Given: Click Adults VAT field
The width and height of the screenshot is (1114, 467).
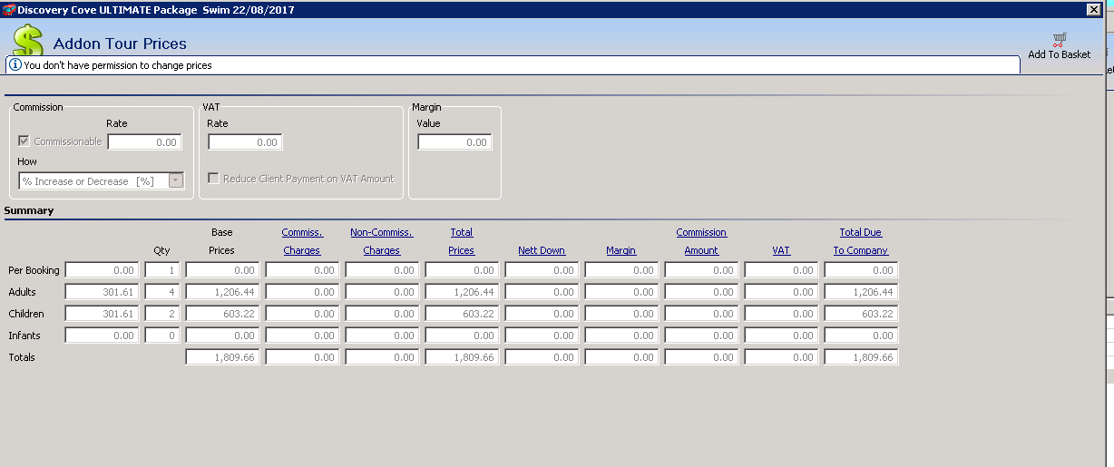Looking at the screenshot, I should tap(781, 292).
